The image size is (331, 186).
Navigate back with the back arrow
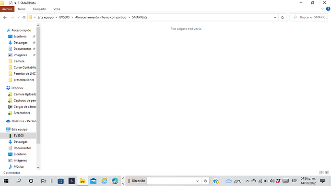pos(5,17)
